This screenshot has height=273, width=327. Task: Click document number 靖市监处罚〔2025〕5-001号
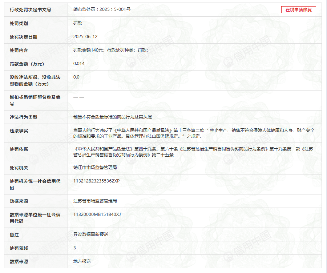pyautogui.click(x=102, y=9)
